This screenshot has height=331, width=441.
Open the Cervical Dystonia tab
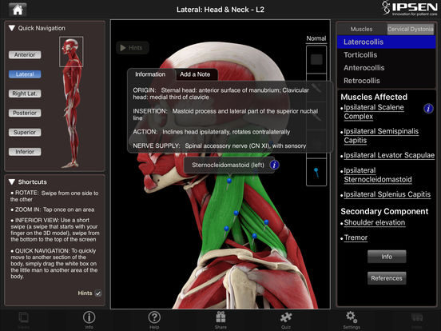[411, 29]
